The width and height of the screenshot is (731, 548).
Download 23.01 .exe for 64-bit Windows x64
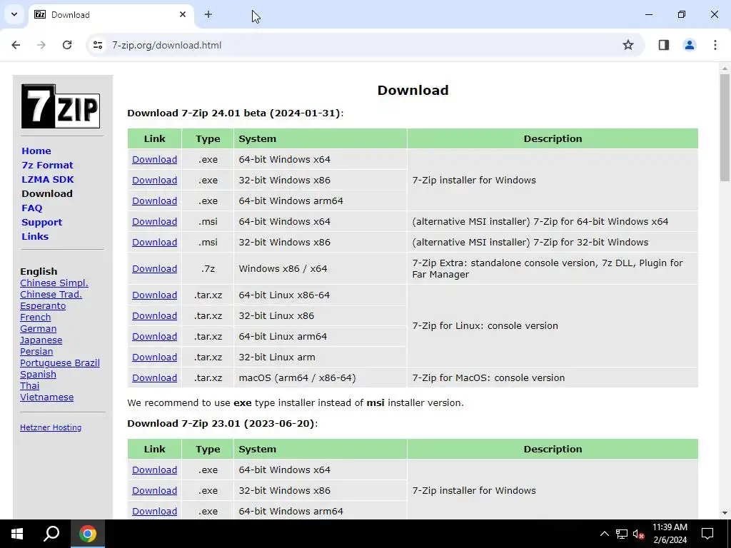tap(154, 470)
